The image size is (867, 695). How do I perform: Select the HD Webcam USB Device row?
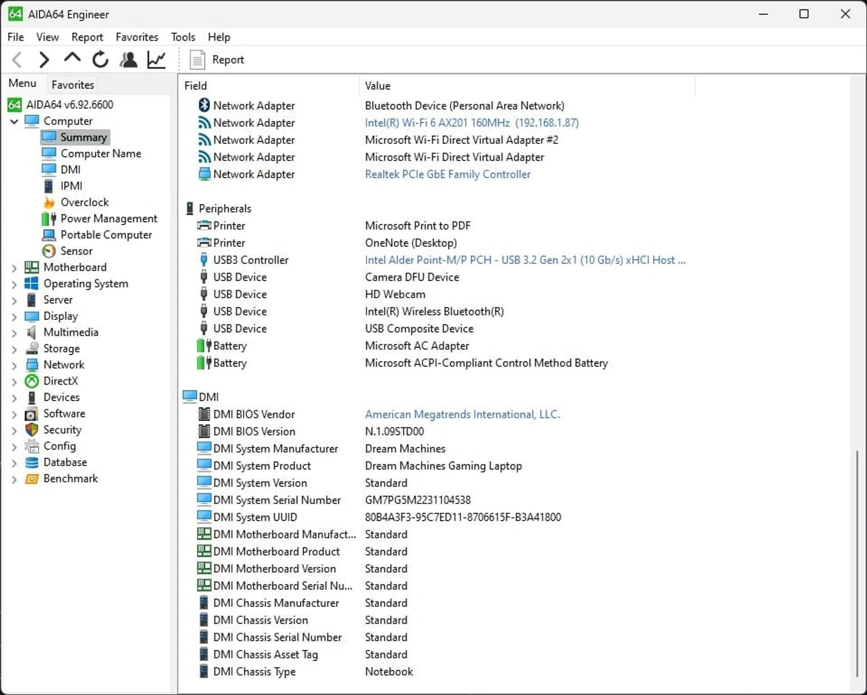coord(312,294)
